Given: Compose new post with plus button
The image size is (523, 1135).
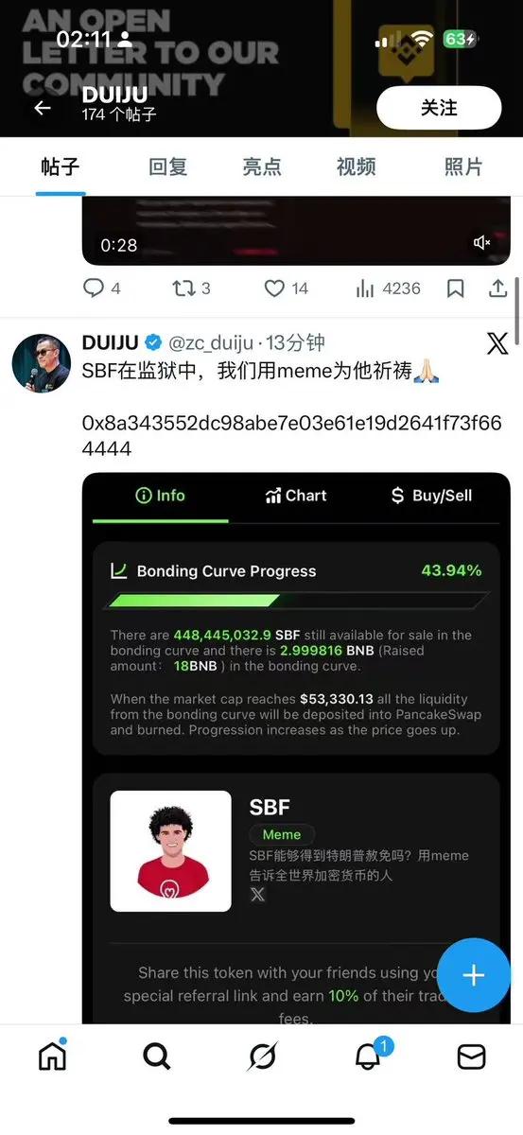Looking at the screenshot, I should [x=474, y=976].
